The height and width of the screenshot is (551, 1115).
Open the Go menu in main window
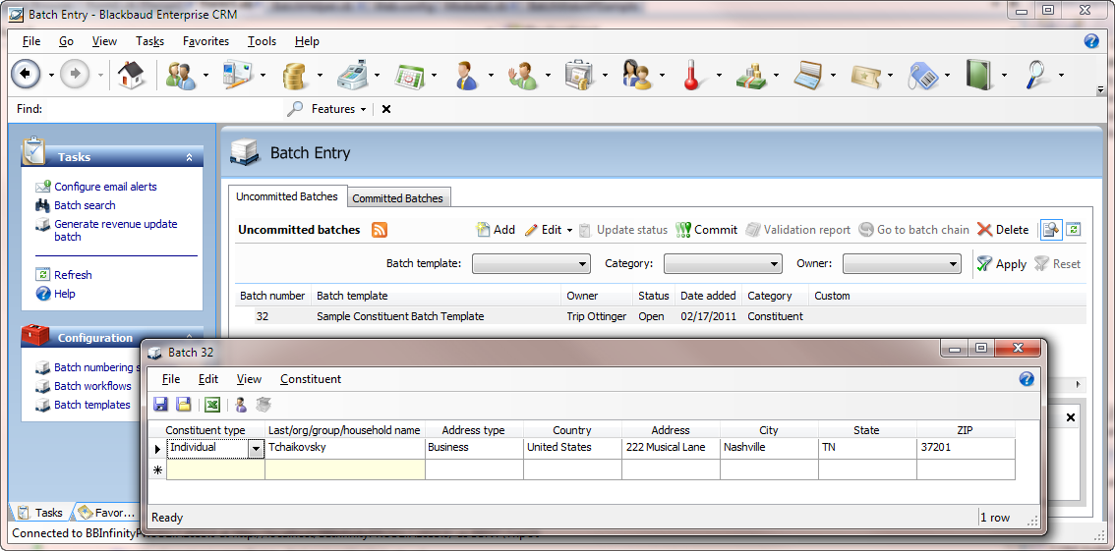pos(66,41)
